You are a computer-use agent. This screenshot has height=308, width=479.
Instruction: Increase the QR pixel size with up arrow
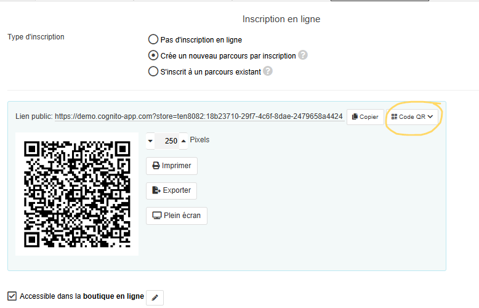(x=183, y=140)
